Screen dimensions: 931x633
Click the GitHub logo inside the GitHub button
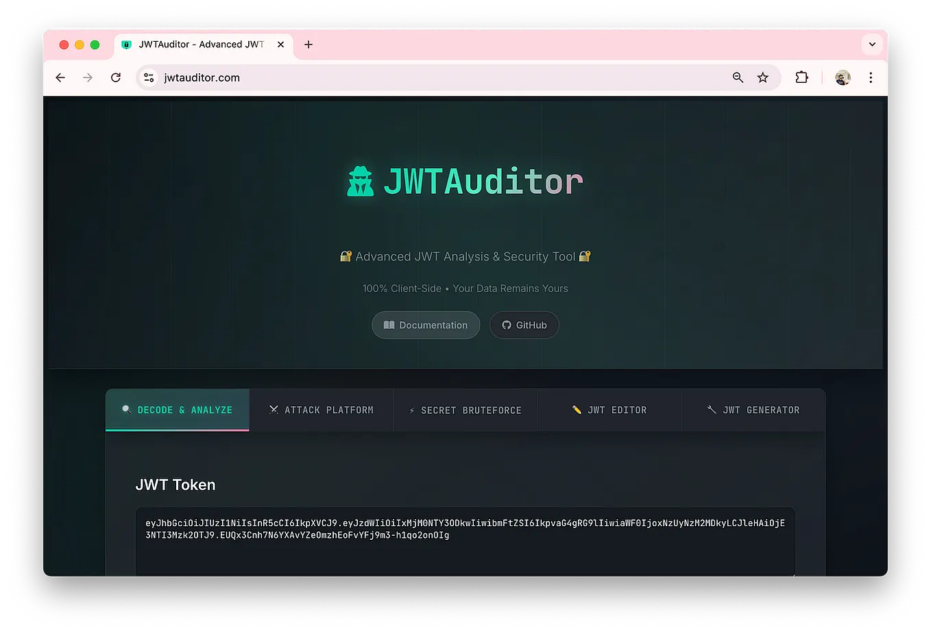(506, 325)
